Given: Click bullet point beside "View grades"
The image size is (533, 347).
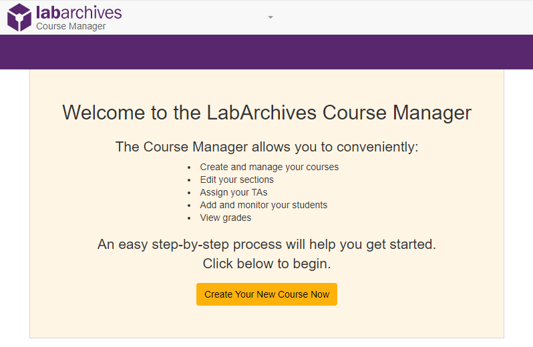Looking at the screenshot, I should [x=190, y=218].
